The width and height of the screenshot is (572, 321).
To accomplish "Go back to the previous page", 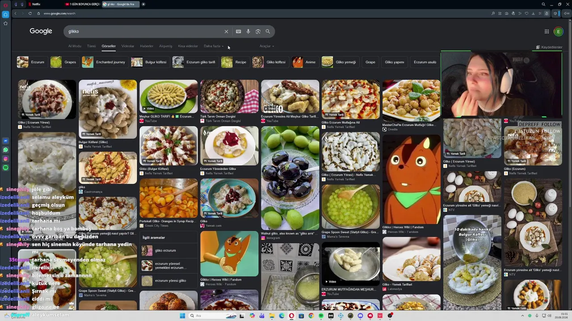I will (15, 13).
